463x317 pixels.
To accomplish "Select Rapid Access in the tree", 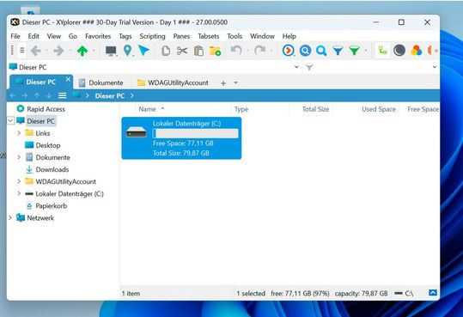I will pos(46,109).
